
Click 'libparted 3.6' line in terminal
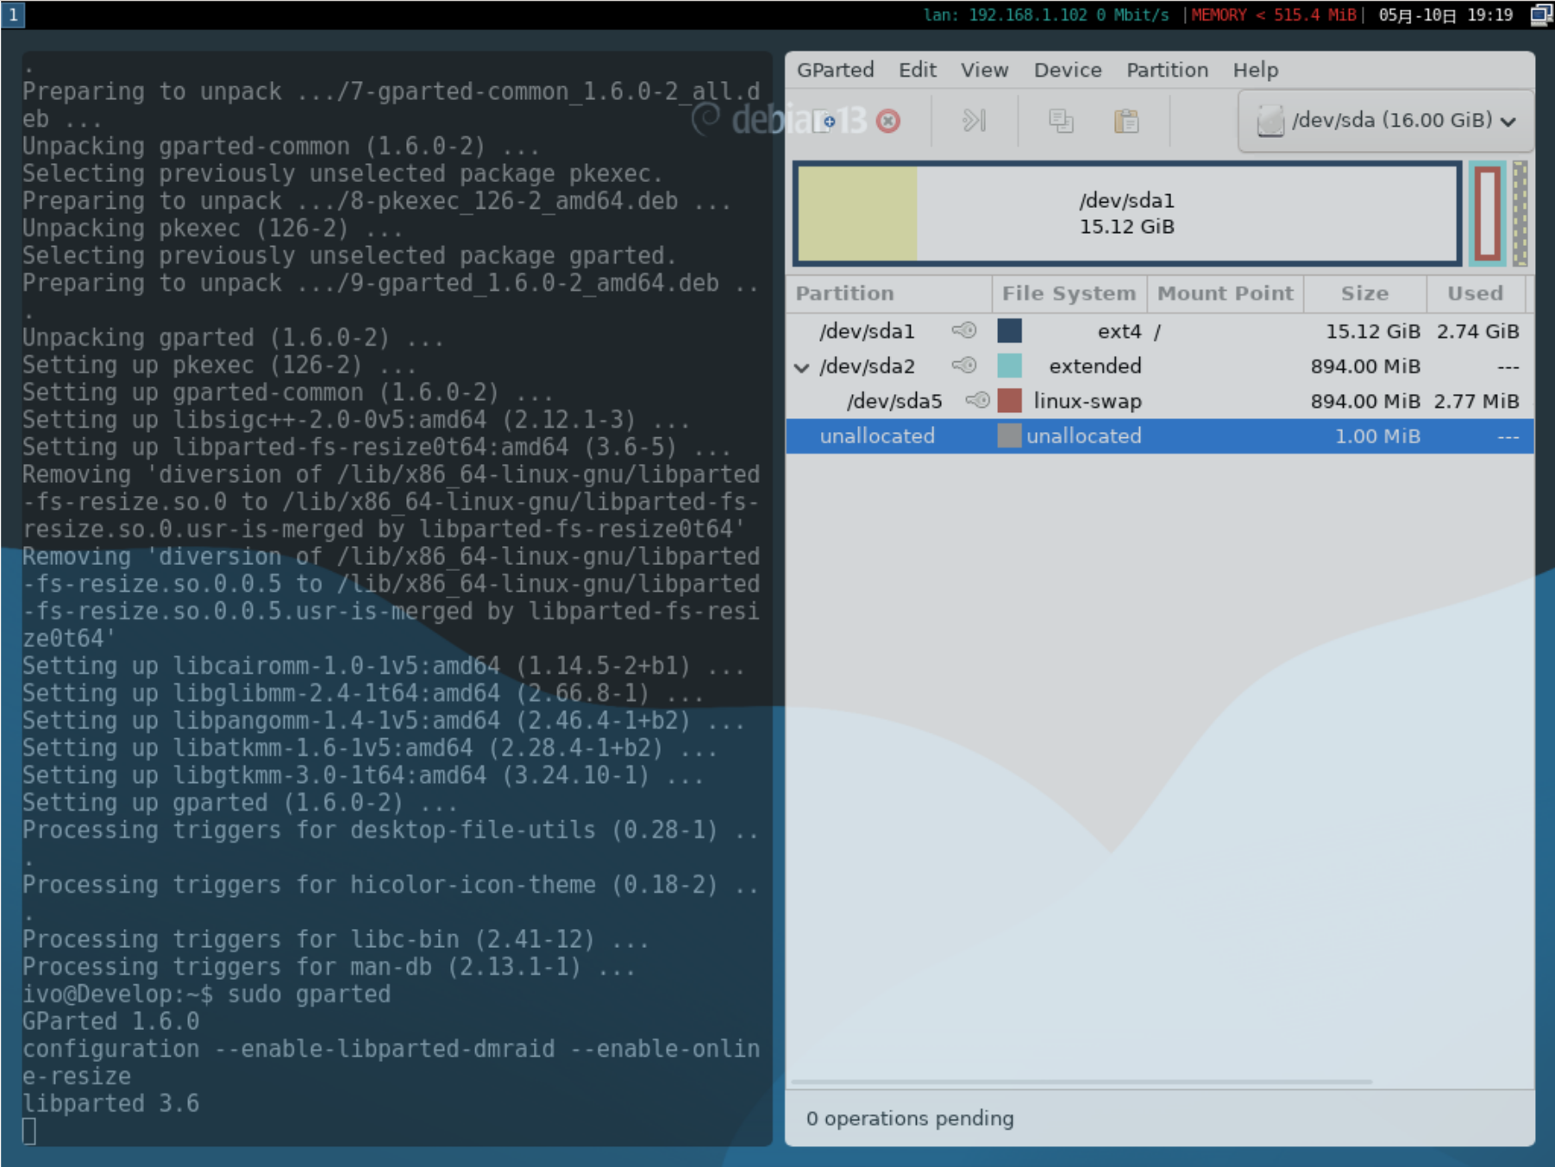(x=110, y=1103)
